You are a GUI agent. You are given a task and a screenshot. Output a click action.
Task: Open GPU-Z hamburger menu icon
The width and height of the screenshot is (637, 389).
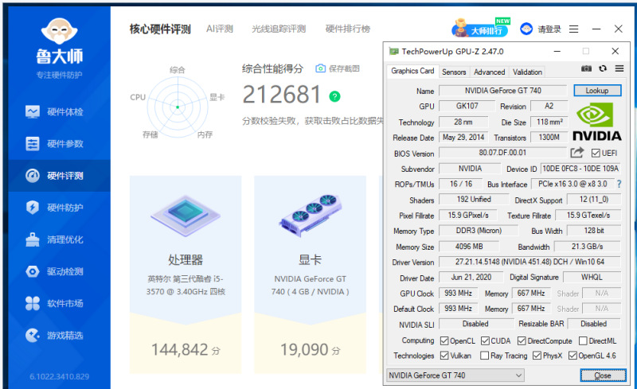(619, 68)
